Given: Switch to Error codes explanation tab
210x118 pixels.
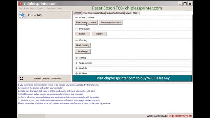Looking at the screenshot, I should pos(94,13).
